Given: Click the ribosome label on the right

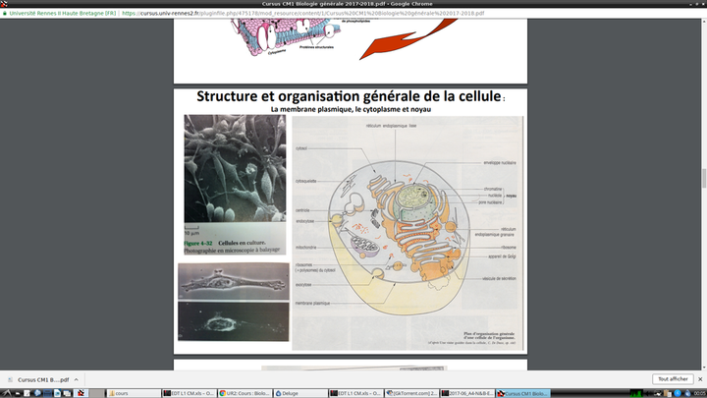Looking at the screenshot, I should pos(509,248).
